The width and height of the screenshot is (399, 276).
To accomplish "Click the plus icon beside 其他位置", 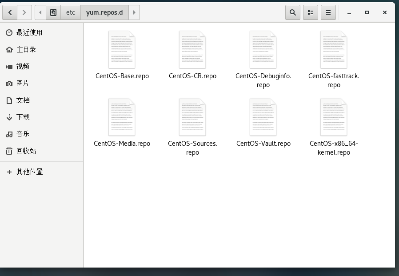I will [9, 172].
